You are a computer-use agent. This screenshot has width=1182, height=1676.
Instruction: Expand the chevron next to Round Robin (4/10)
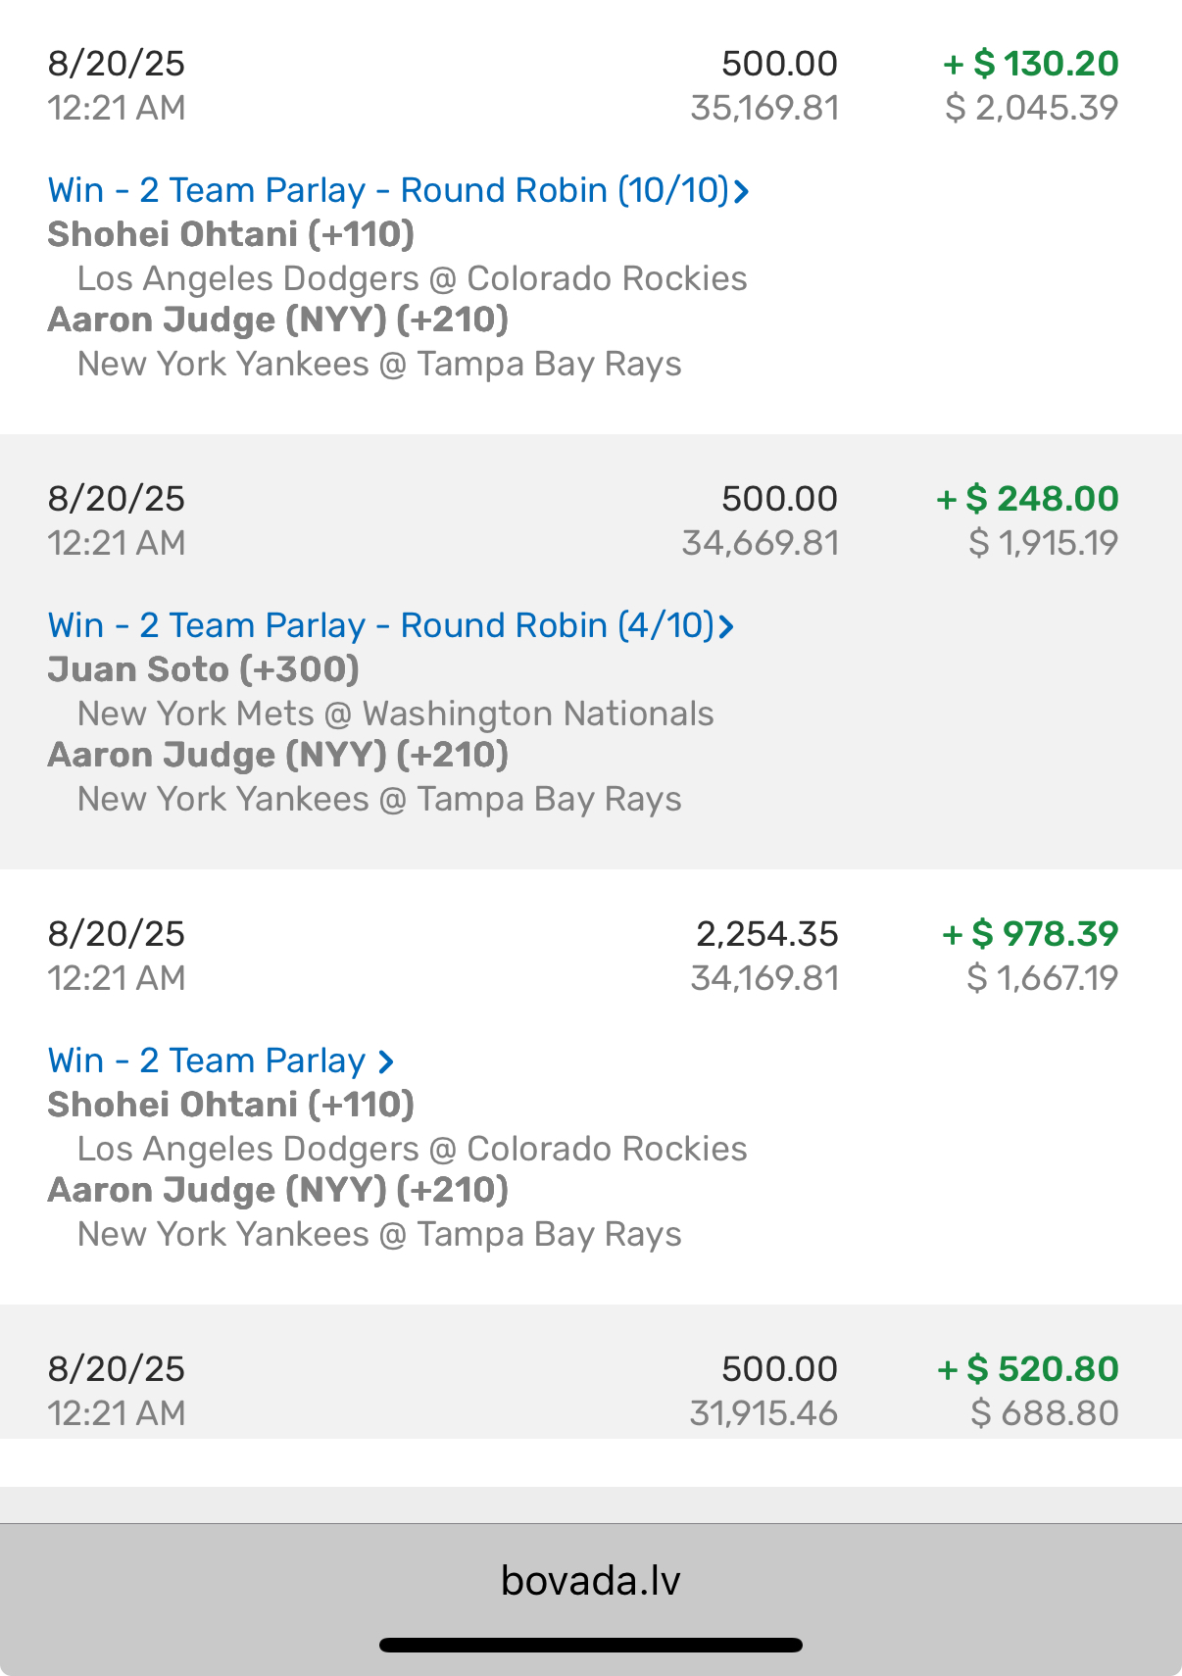pyautogui.click(x=726, y=626)
